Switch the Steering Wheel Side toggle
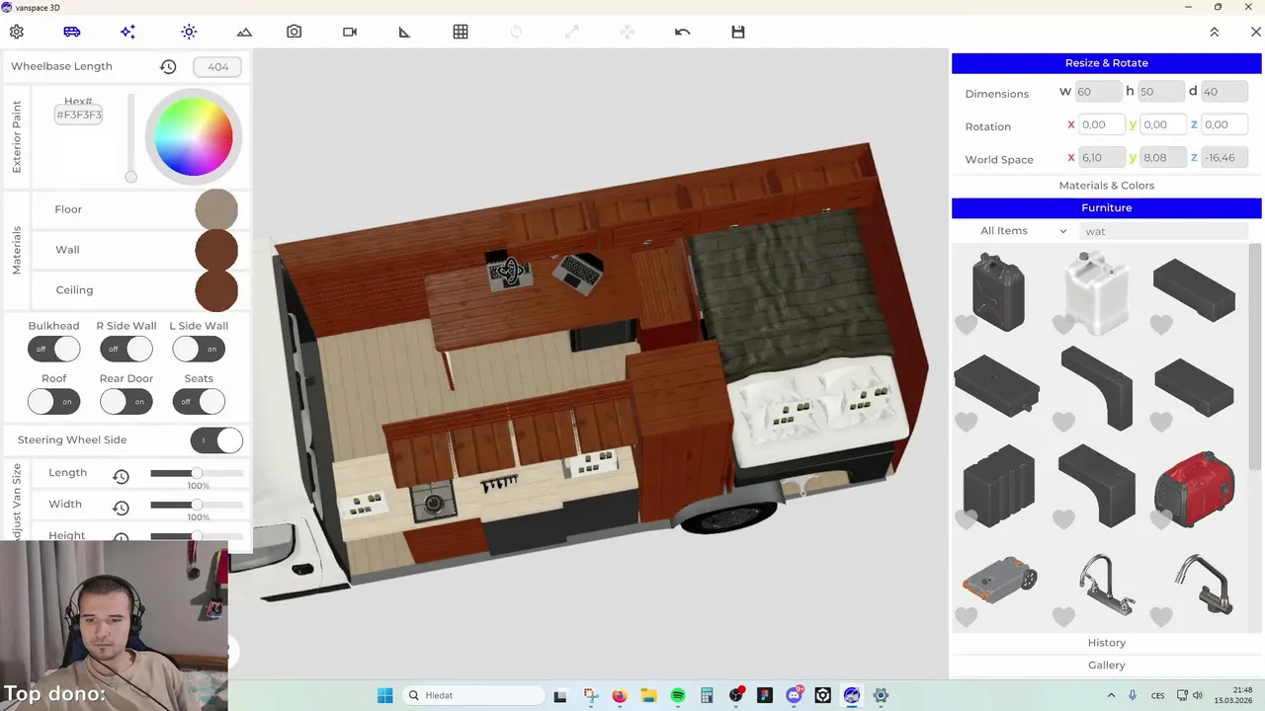Viewport: 1265px width, 711px height. coord(216,440)
